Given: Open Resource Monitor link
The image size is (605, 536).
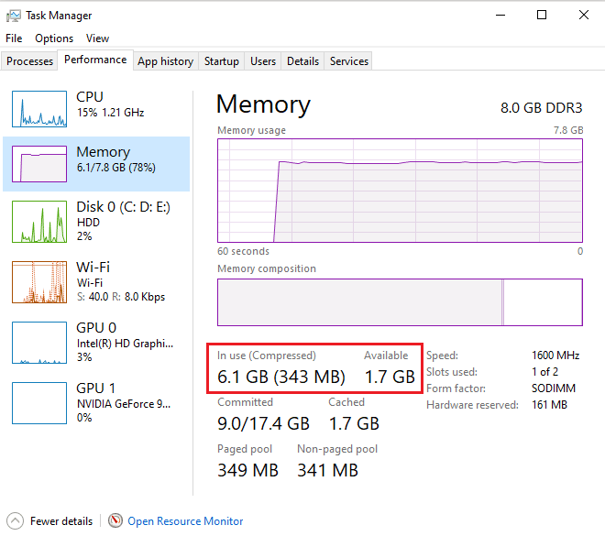Looking at the screenshot, I should 185,521.
